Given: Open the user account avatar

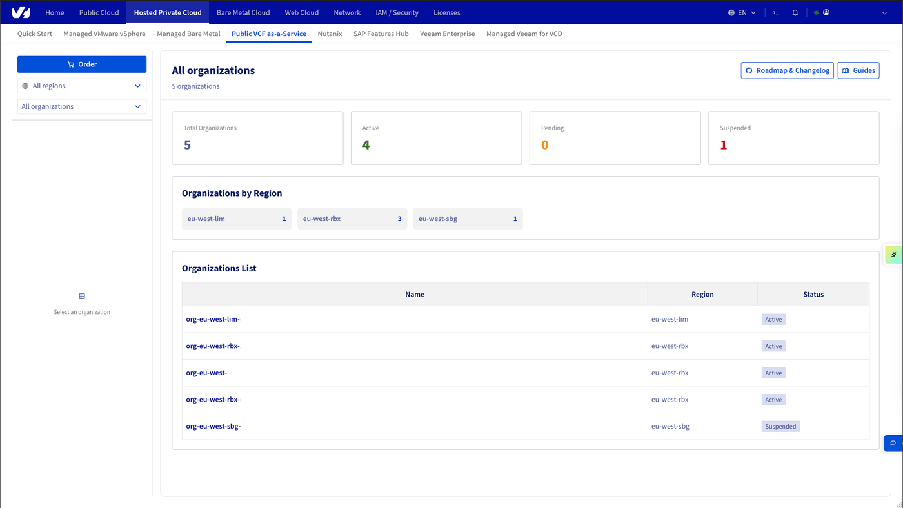Looking at the screenshot, I should pyautogui.click(x=826, y=12).
